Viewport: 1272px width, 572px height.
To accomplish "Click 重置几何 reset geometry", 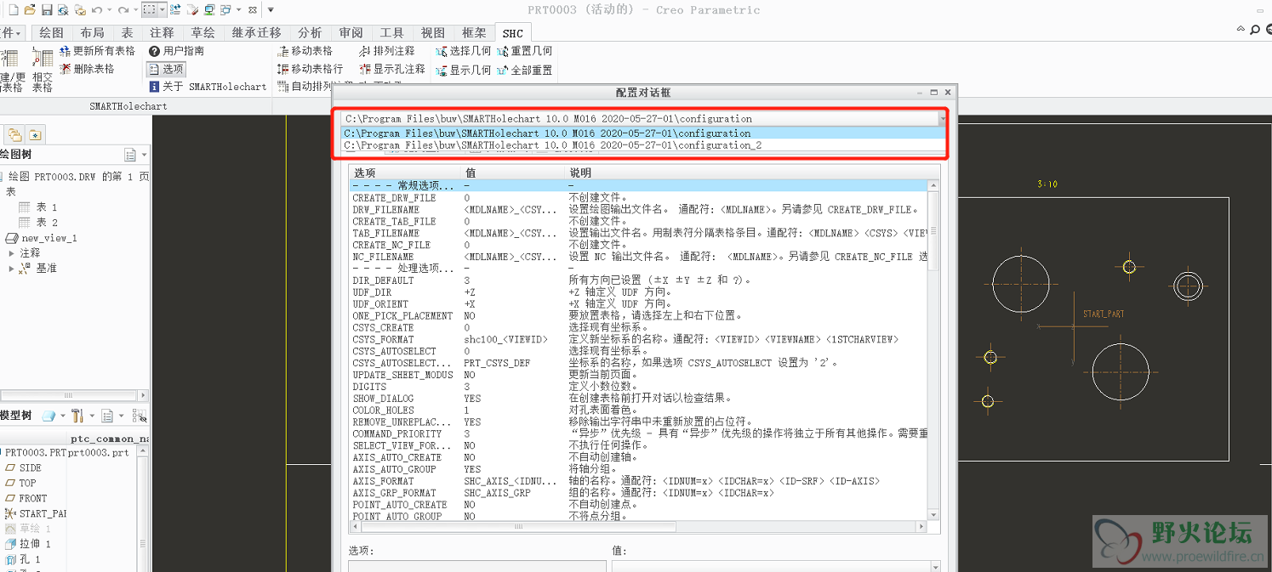I will pyautogui.click(x=525, y=51).
